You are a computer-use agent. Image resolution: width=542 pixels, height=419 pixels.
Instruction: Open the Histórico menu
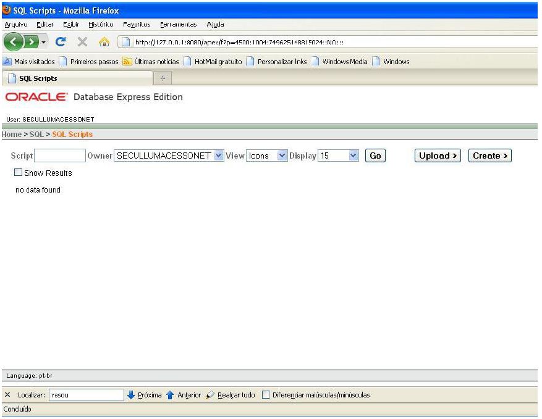coord(101,24)
